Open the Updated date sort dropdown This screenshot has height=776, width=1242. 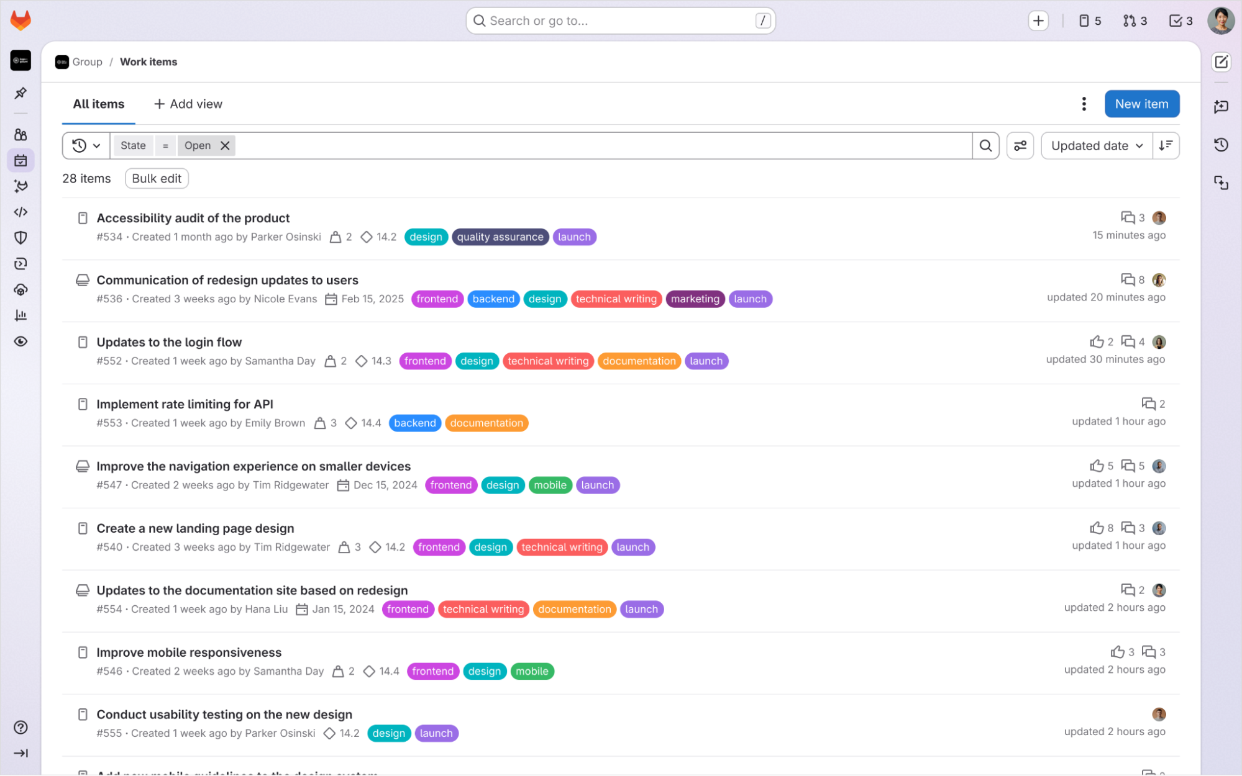click(x=1096, y=146)
